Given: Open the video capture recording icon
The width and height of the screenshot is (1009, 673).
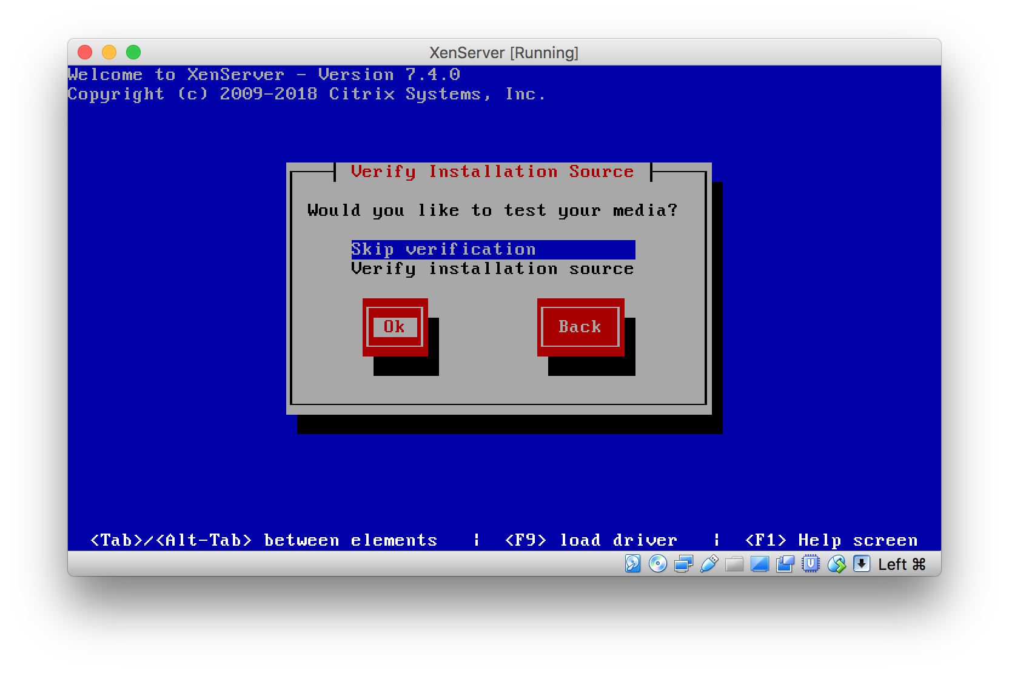Looking at the screenshot, I should coord(785,564).
